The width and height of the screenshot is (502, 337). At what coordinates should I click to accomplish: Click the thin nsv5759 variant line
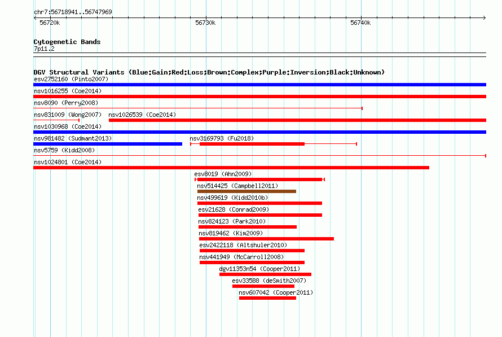(x=259, y=156)
